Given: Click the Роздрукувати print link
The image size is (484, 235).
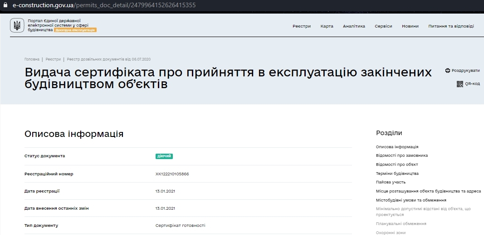Looking at the screenshot, I should [x=465, y=70].
